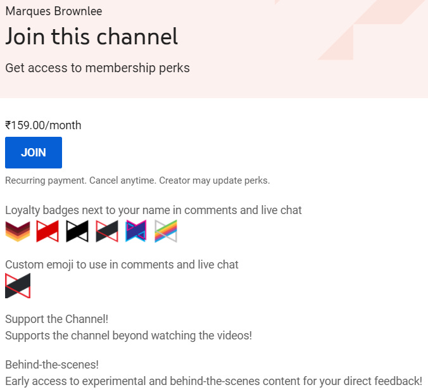Click the custom emoji under the emoji perk
Image resolution: width=428 pixels, height=392 pixels.
(18, 286)
